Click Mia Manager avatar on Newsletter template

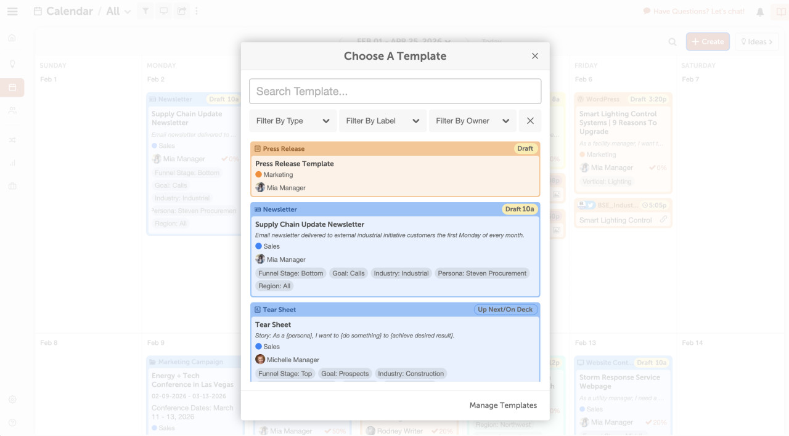click(260, 259)
